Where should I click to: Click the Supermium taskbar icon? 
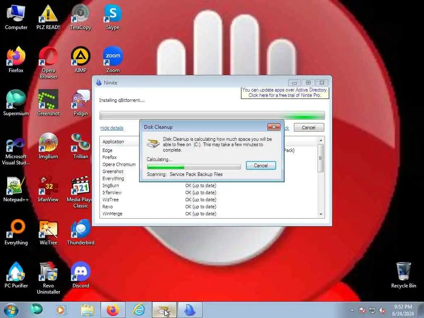36,309
